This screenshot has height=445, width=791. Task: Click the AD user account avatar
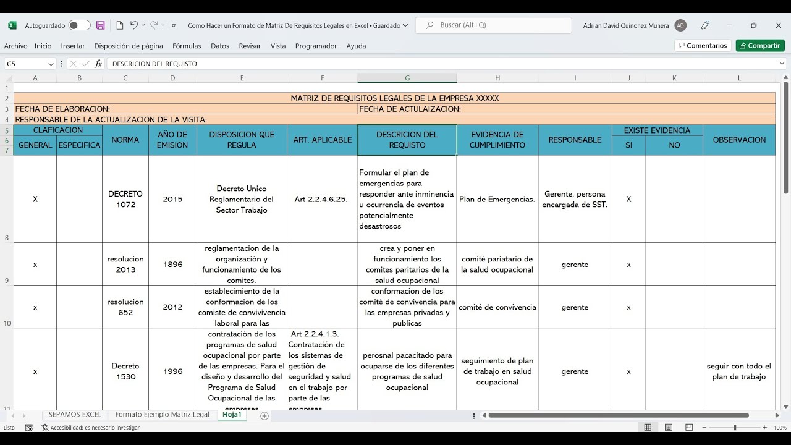pos(680,25)
